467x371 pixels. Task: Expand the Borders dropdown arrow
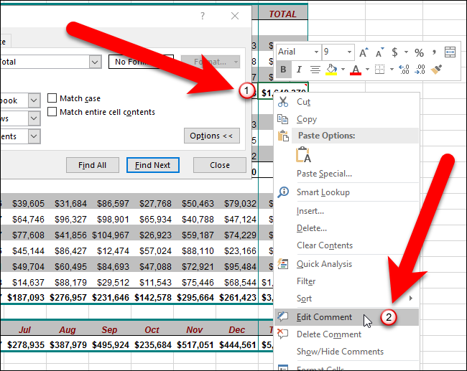tap(392, 70)
